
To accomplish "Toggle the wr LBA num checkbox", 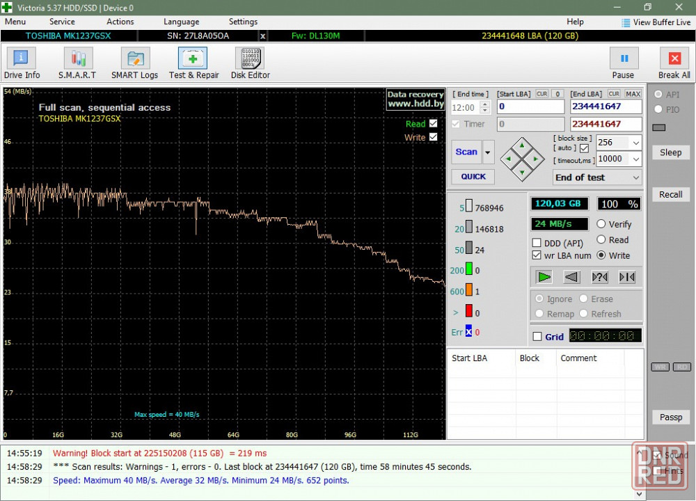I will tap(537, 255).
